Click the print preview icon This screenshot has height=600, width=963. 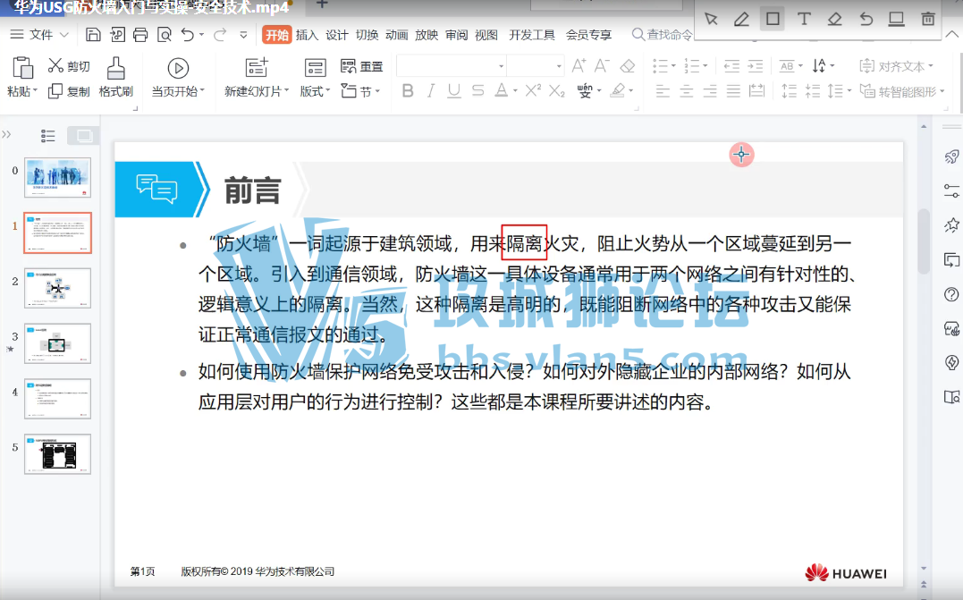pos(164,34)
